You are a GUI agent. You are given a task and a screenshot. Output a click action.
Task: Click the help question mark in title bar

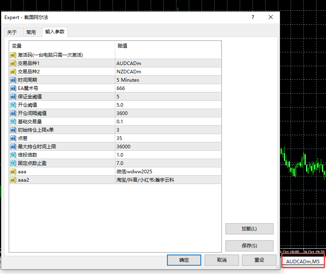click(253, 17)
